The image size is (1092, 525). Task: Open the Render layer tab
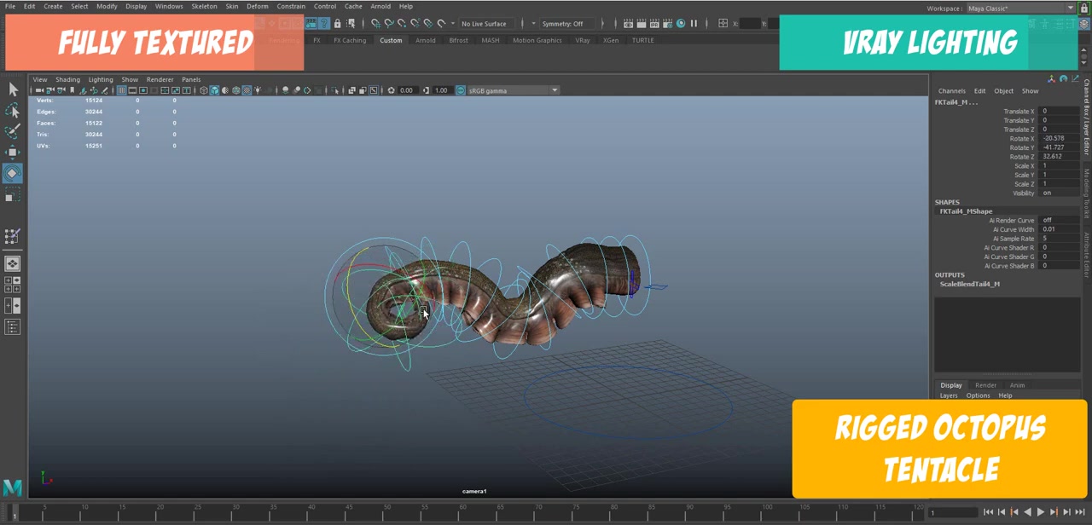985,385
